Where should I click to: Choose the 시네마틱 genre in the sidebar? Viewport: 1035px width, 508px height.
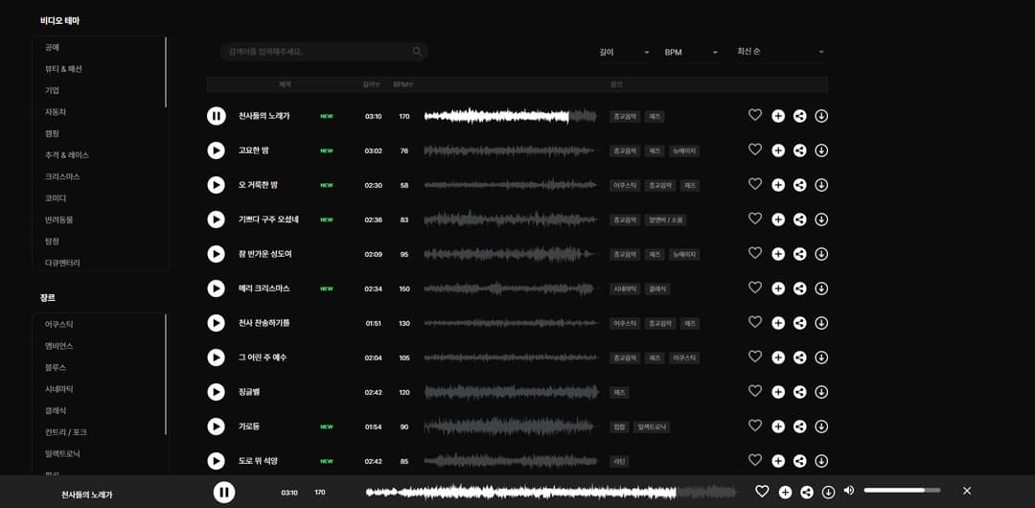[x=59, y=389]
